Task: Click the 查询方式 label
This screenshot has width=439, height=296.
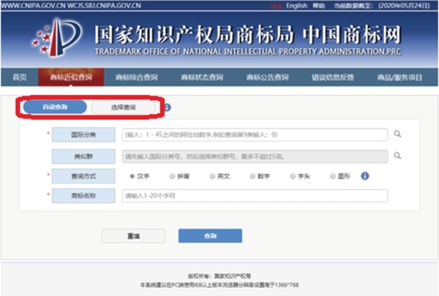Action: [x=83, y=176]
